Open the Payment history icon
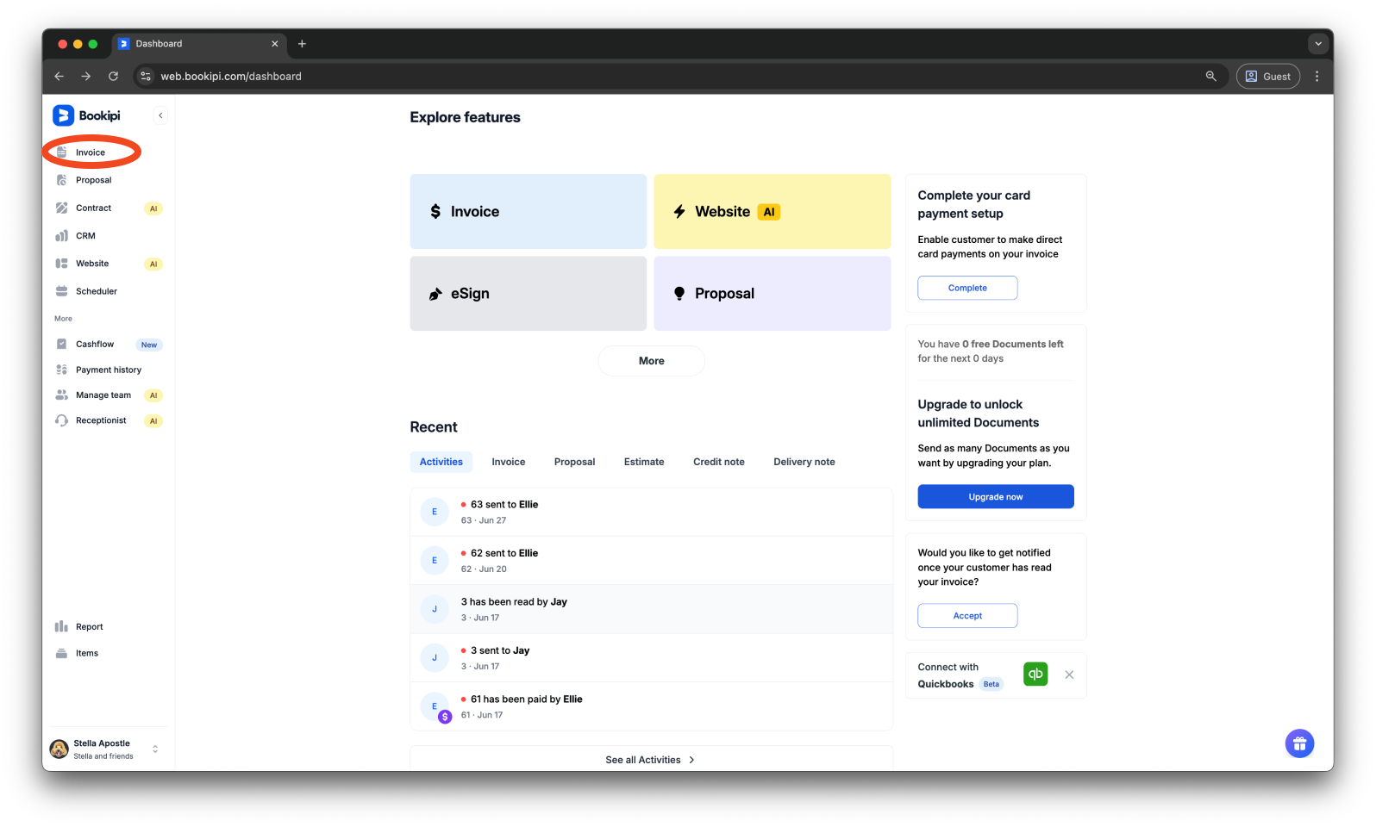 [61, 370]
